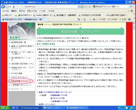Click the Print icon in command bar
Screen dimensions: 136x110
94,19
